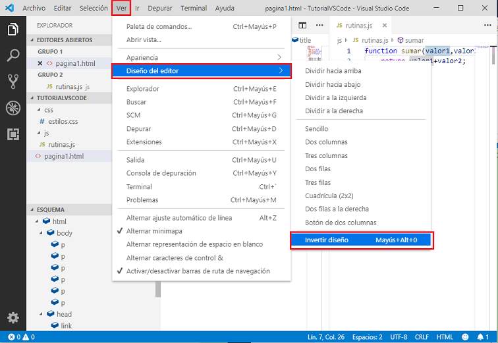Click UTF-8 encoding in status bar
The image size is (498, 343).
pos(399,337)
